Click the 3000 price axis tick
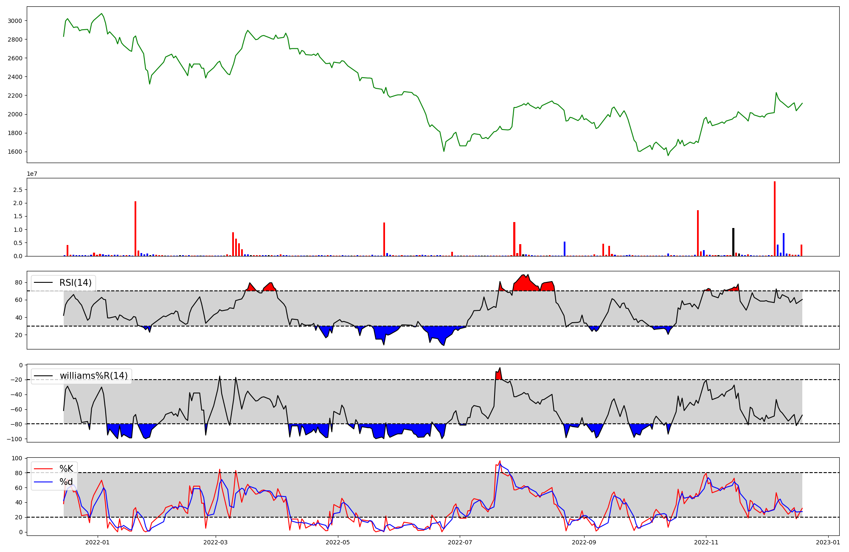Screen dimensions: 849x552 coord(15,21)
